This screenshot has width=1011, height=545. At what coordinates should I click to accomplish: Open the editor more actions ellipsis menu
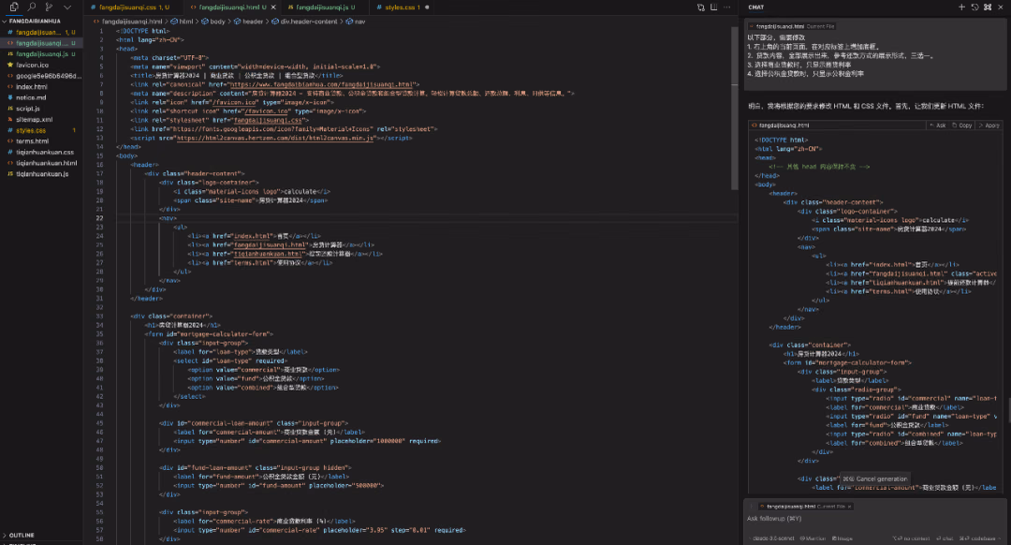pyautogui.click(x=726, y=7)
